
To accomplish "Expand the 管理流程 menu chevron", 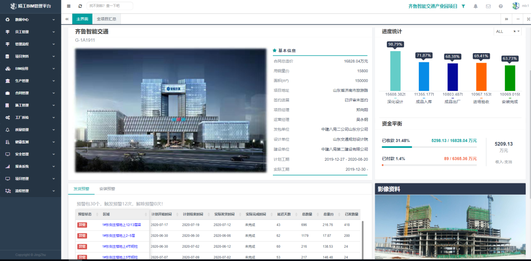I will click(x=54, y=44).
